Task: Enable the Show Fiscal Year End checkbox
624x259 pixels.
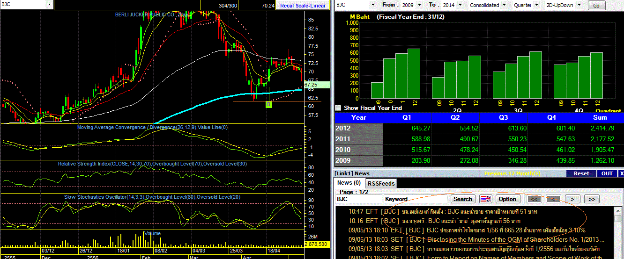Action: click(x=338, y=108)
